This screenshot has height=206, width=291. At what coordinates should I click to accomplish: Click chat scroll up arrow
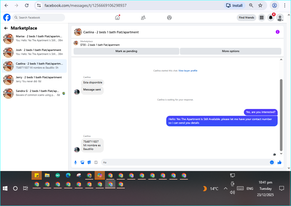(281, 59)
